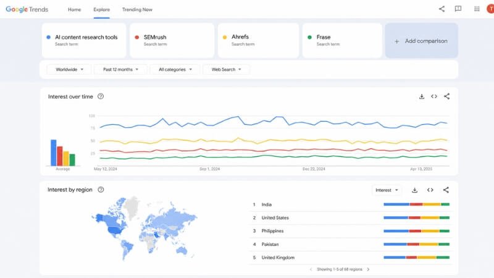Click India in the region list
Viewport: 494px width, 278px height.
tap(267, 204)
